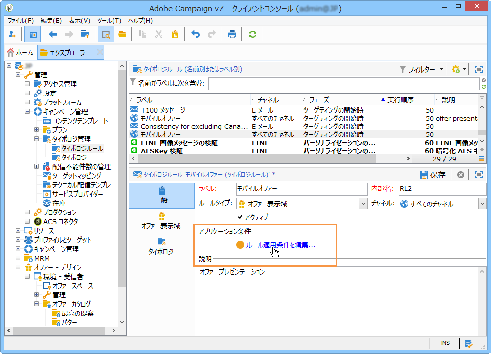The width and height of the screenshot is (499, 361).
Task: Open the 表示(V) menu
Action: point(79,21)
